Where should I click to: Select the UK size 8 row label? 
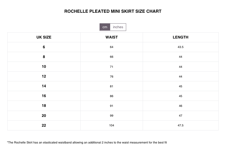44,57
